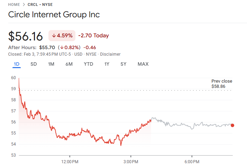Open the 6M time range tab

(69, 64)
